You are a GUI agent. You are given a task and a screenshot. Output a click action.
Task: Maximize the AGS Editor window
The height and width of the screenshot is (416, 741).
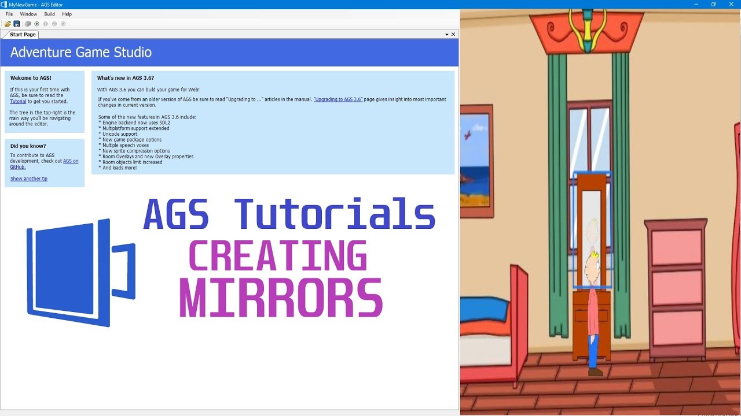(713, 4)
